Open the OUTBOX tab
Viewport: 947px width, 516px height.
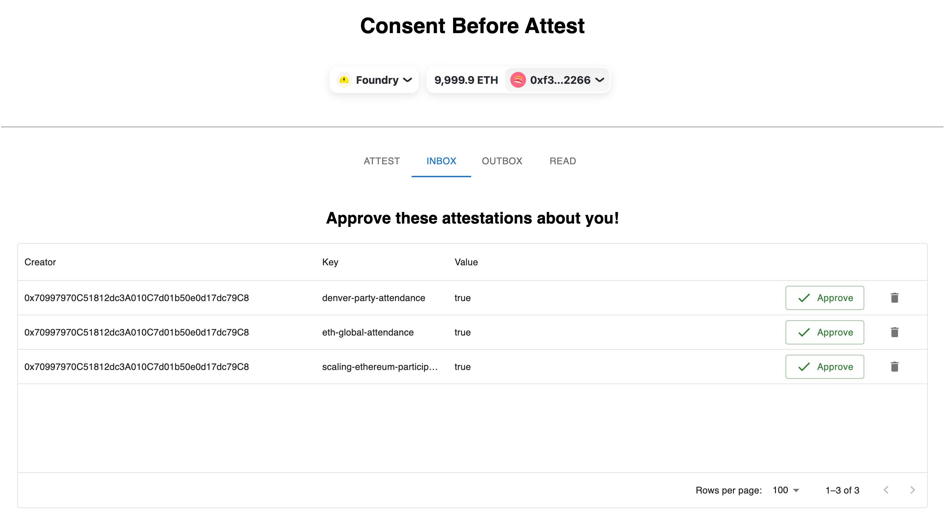(502, 161)
